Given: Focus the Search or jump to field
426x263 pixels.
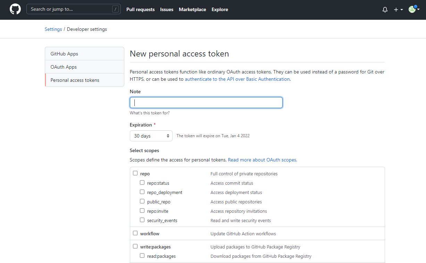Looking at the screenshot, I should [74, 9].
